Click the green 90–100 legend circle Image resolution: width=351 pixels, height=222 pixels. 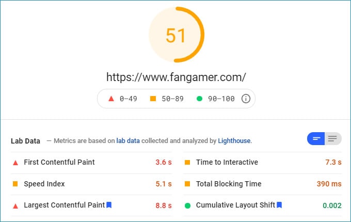point(199,99)
